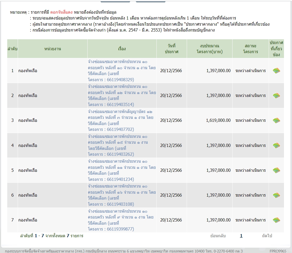
Task: Click the เรื่อง column header
Action: pos(122,49)
